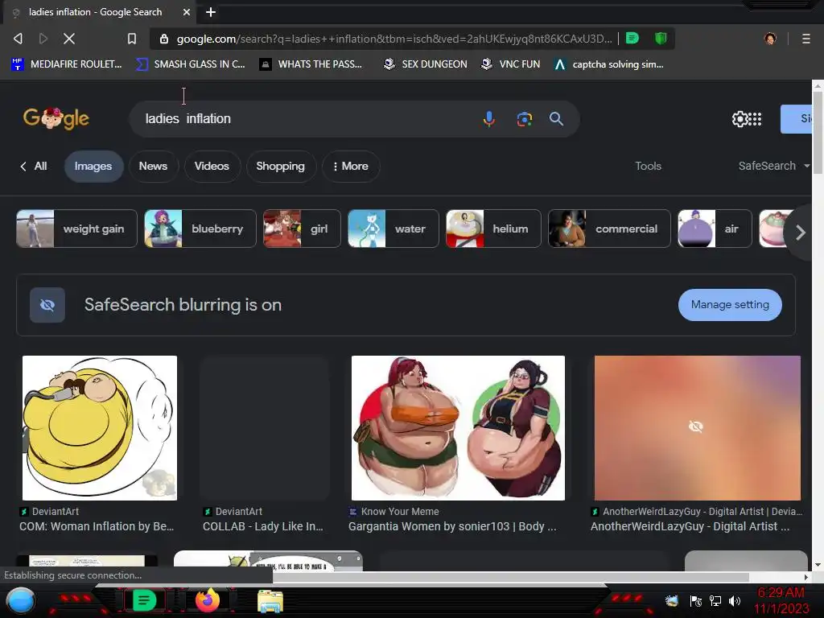824x618 pixels.
Task: Filter by the commercial chip
Action: tap(610, 229)
